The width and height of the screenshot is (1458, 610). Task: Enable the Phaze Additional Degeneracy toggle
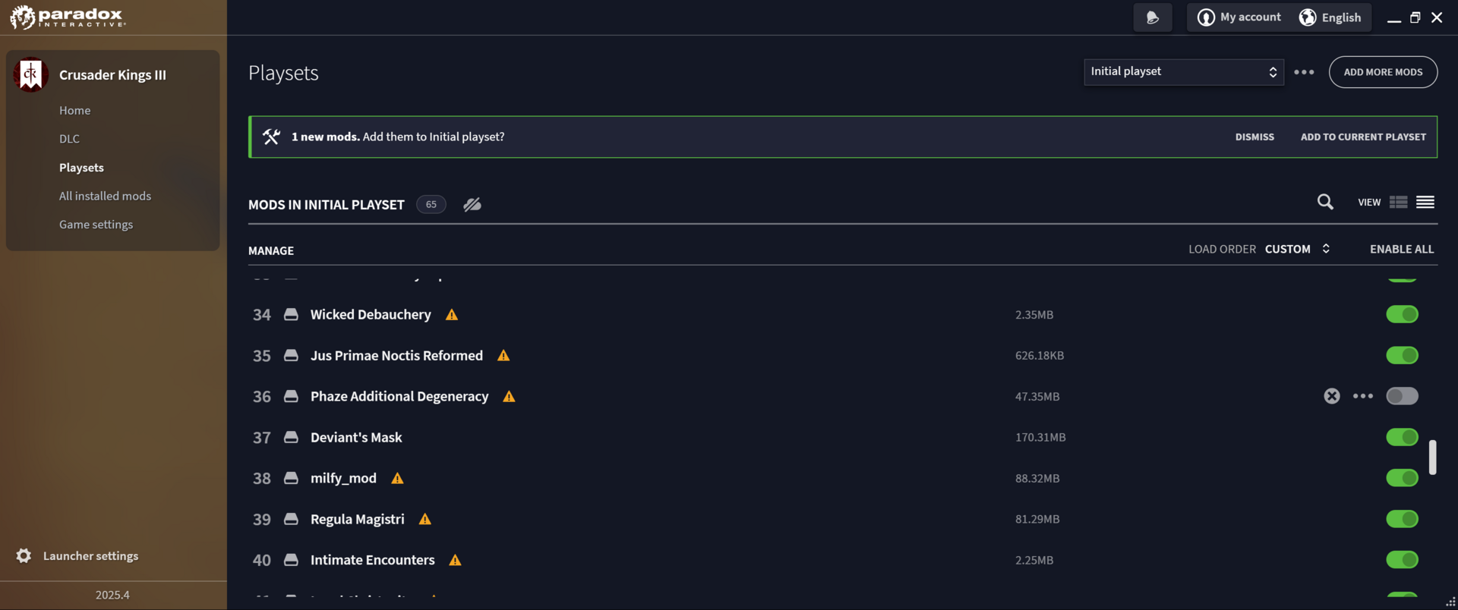click(x=1402, y=396)
